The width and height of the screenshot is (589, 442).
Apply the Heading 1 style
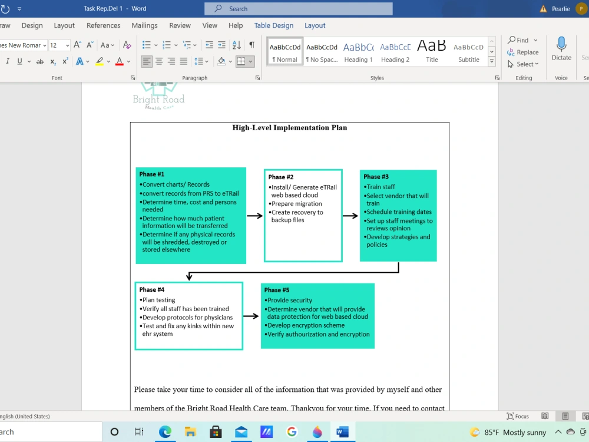358,51
